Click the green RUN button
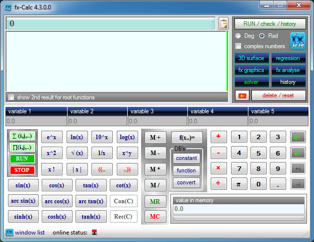This screenshot has height=242, width=314. (22, 159)
